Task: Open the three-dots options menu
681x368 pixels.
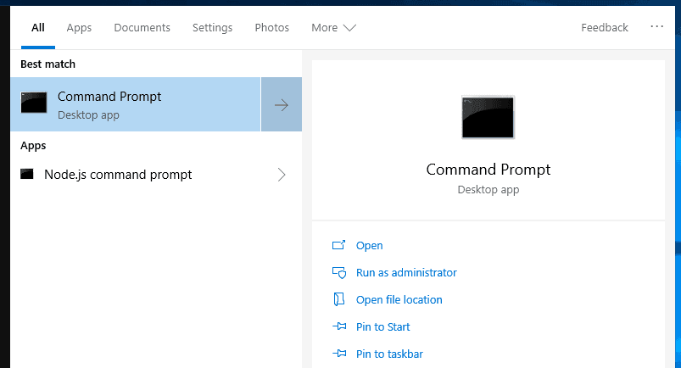Action: click(x=657, y=27)
